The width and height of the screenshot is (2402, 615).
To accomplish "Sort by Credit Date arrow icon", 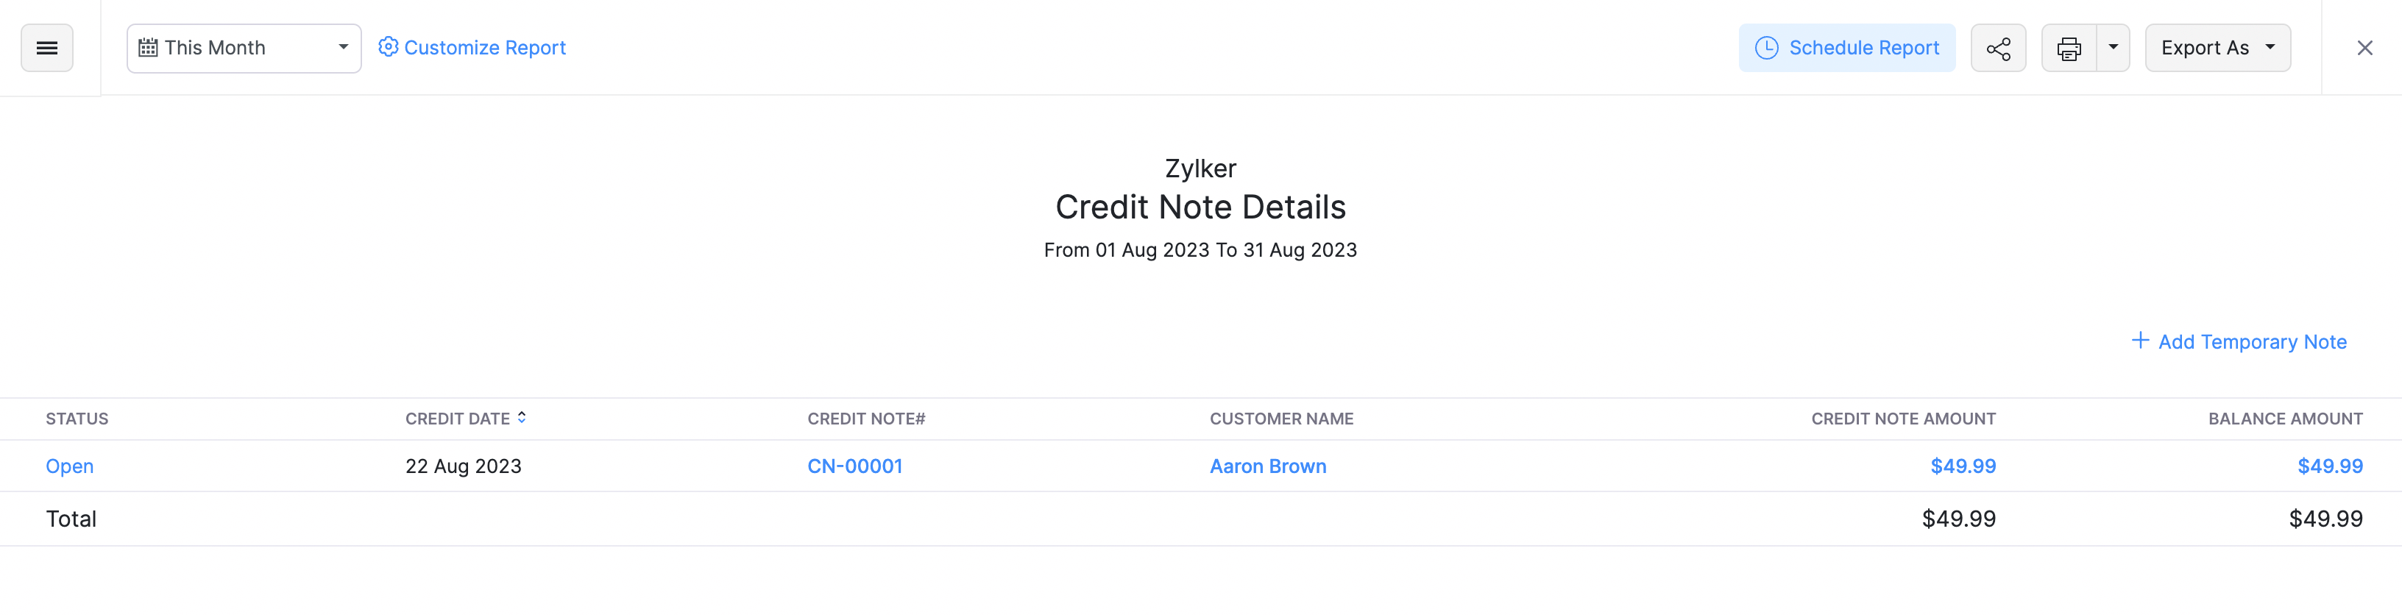I will 522,419.
